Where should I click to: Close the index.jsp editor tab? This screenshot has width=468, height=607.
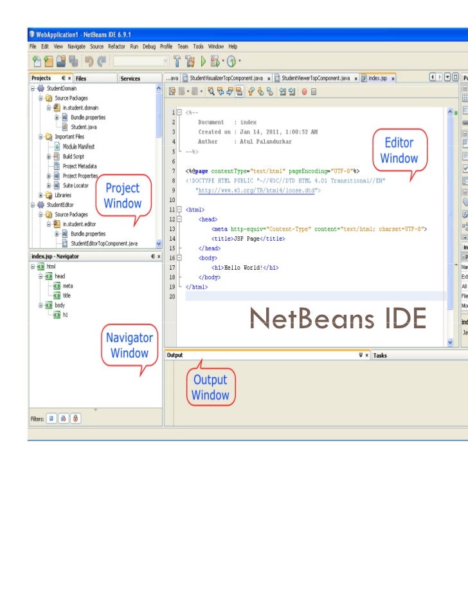coord(393,79)
